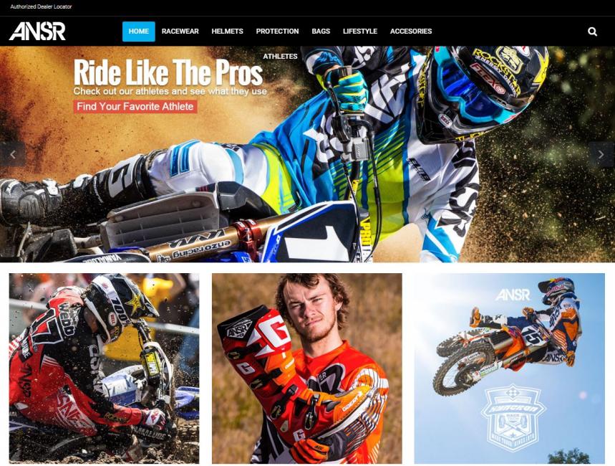The width and height of the screenshot is (615, 466).
Task: Click the ANSR logo in header
Action: (x=37, y=32)
